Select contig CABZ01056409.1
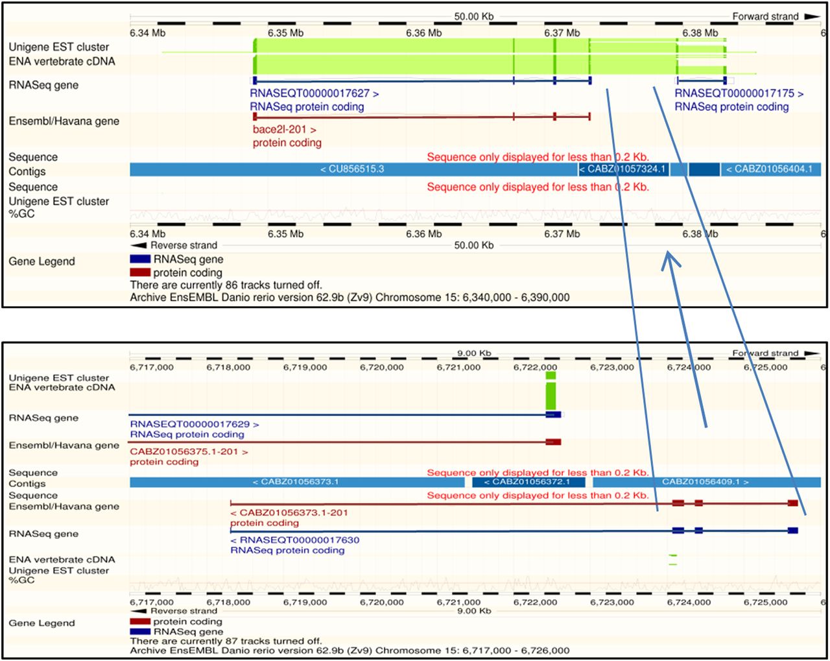Image resolution: width=830 pixels, height=661 pixels. pos(705,482)
